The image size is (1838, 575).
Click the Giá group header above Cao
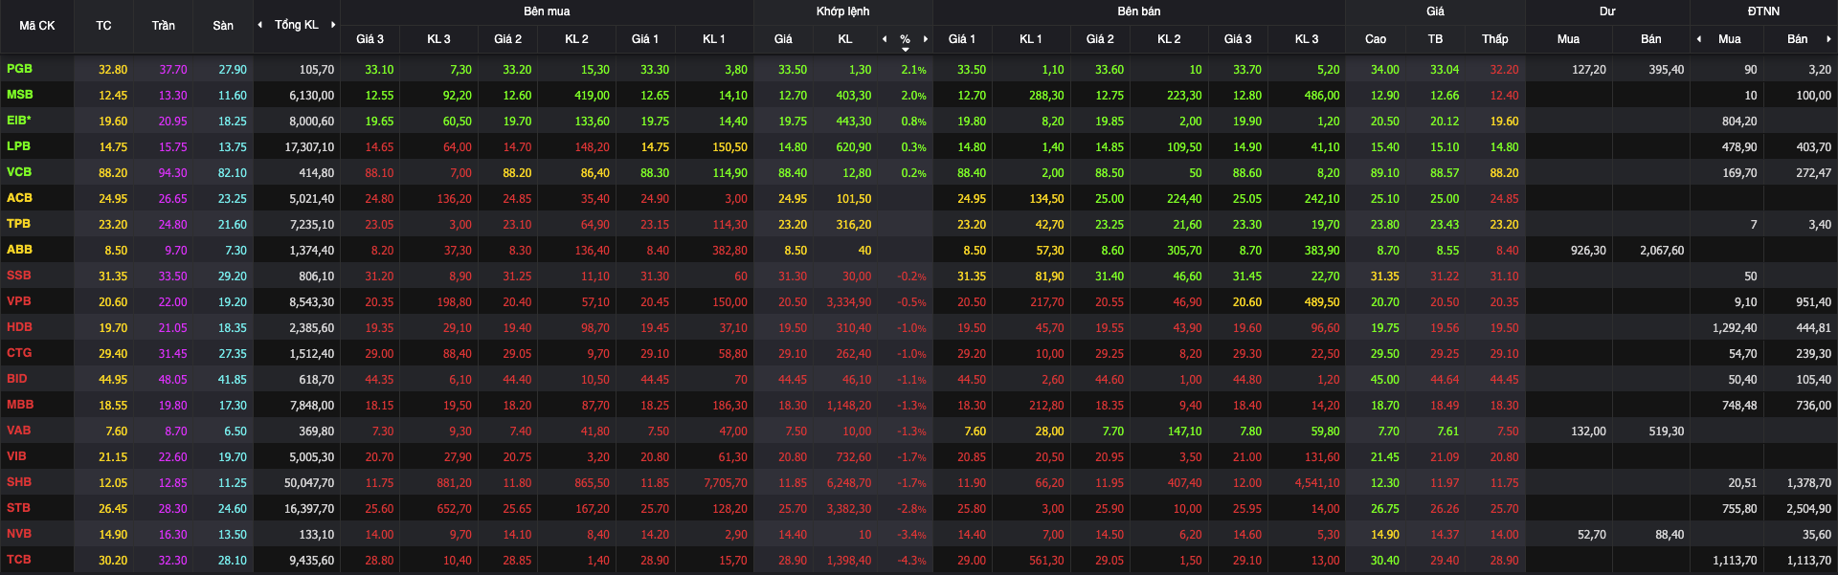1435,11
